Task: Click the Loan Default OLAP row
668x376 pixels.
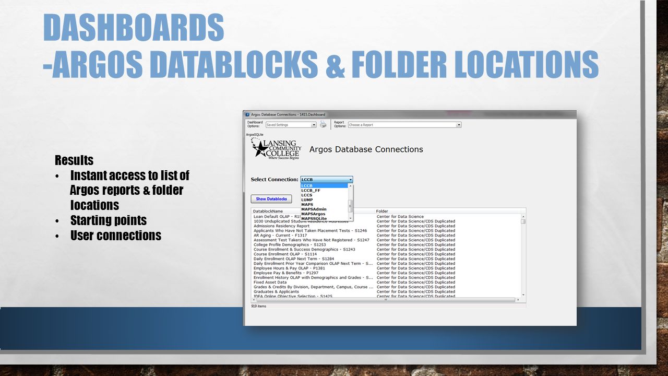Action: click(386, 217)
